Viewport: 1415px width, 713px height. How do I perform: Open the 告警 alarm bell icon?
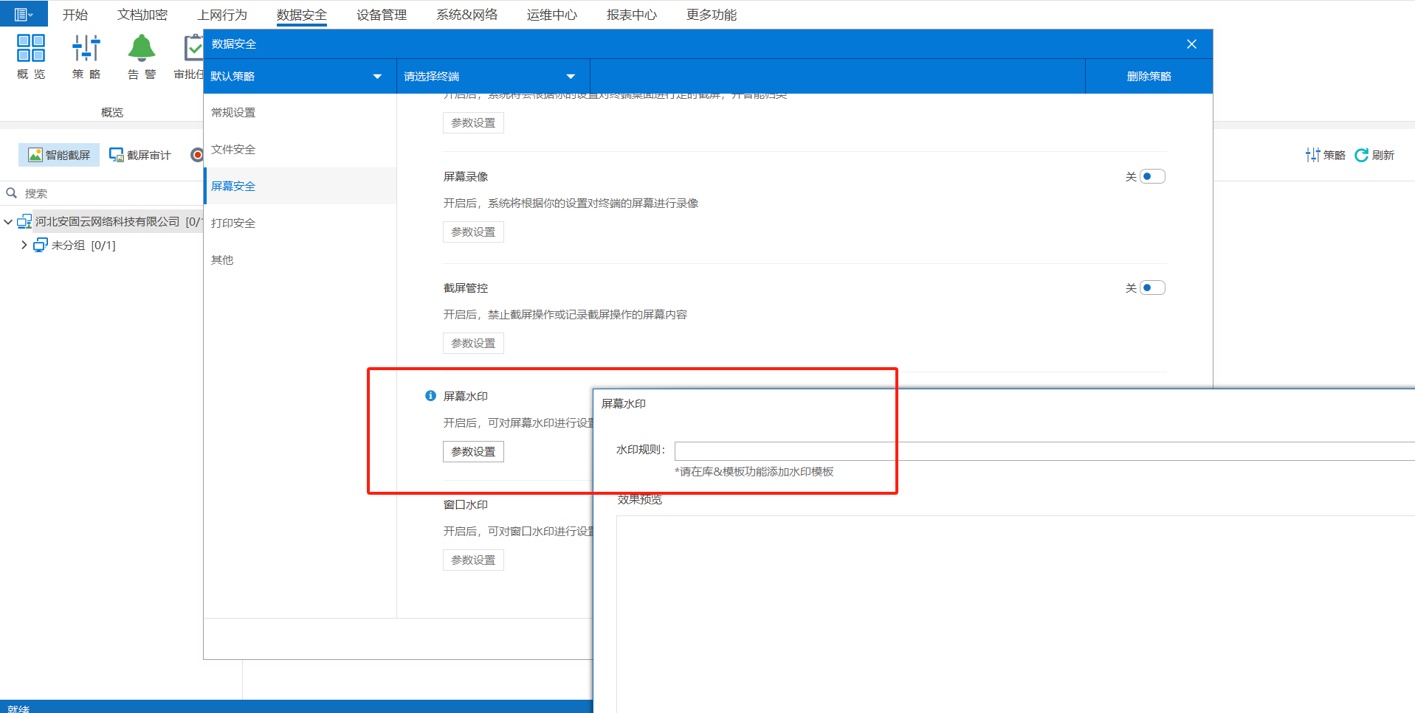tap(142, 49)
